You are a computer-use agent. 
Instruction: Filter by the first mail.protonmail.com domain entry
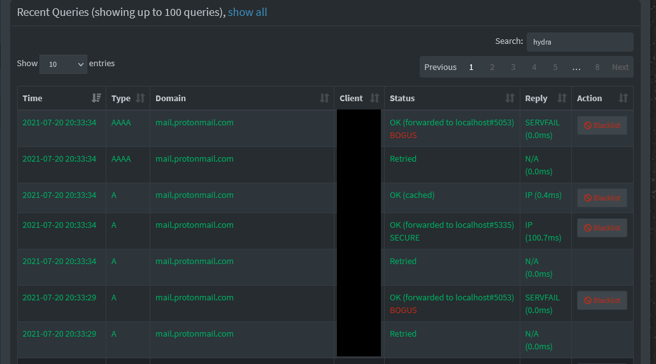pyautogui.click(x=194, y=122)
